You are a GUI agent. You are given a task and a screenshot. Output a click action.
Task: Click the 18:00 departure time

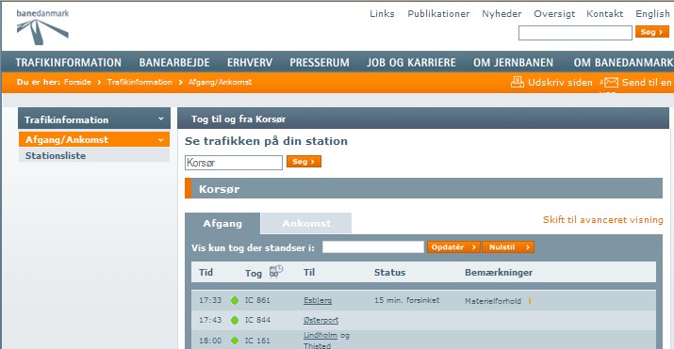[210, 341]
